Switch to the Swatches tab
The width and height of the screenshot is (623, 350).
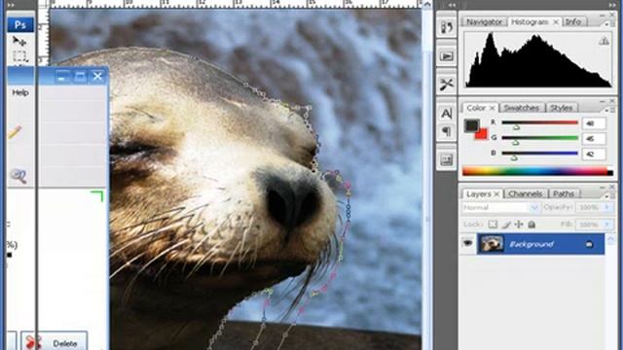coord(522,108)
